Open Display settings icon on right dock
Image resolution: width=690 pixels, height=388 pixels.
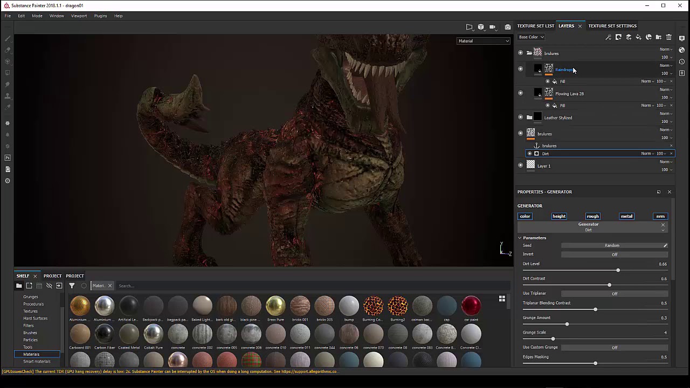click(682, 38)
